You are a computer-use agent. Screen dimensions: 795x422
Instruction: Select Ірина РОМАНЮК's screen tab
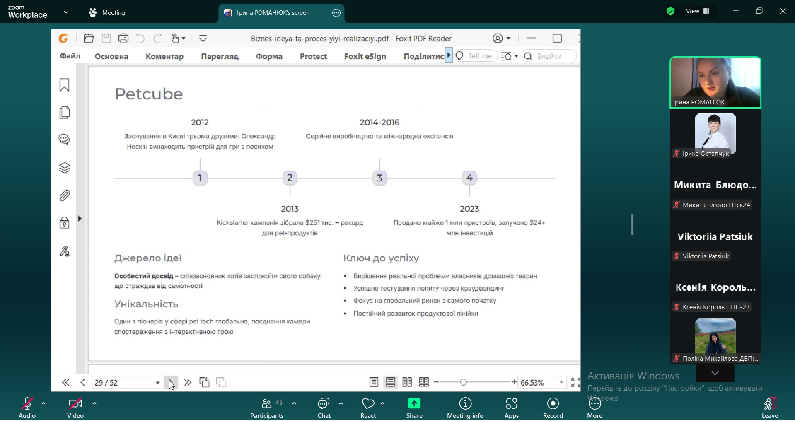[x=273, y=13]
